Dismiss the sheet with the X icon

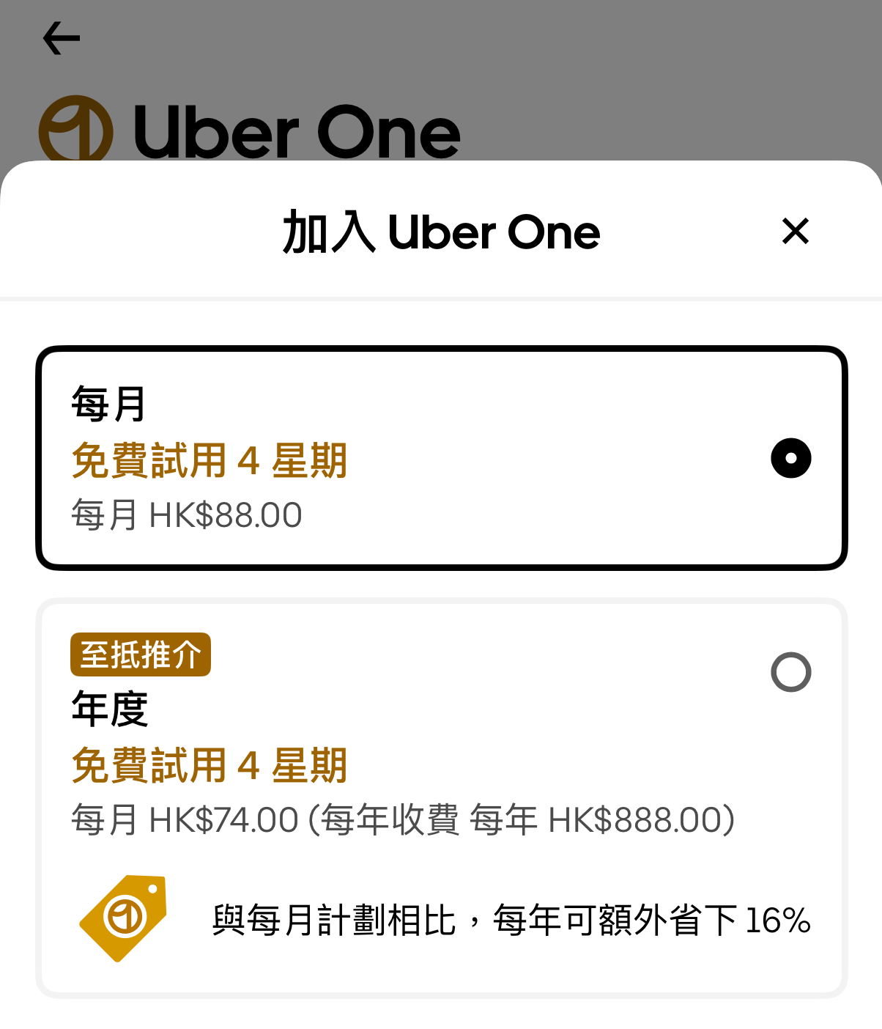(796, 232)
